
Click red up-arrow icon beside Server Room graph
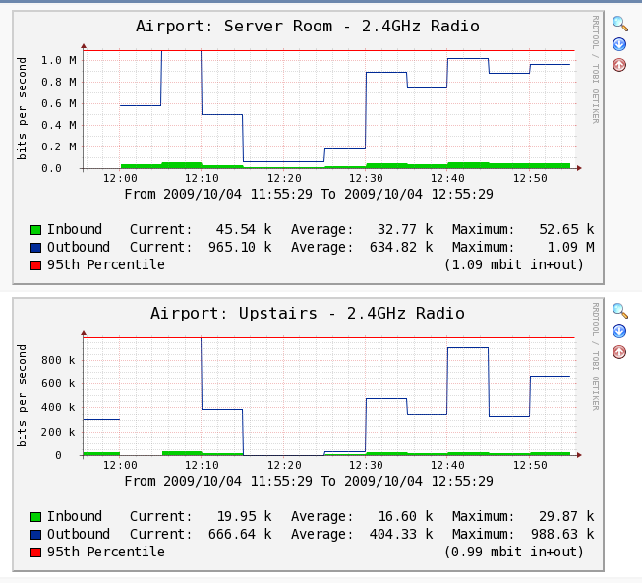pyautogui.click(x=619, y=65)
